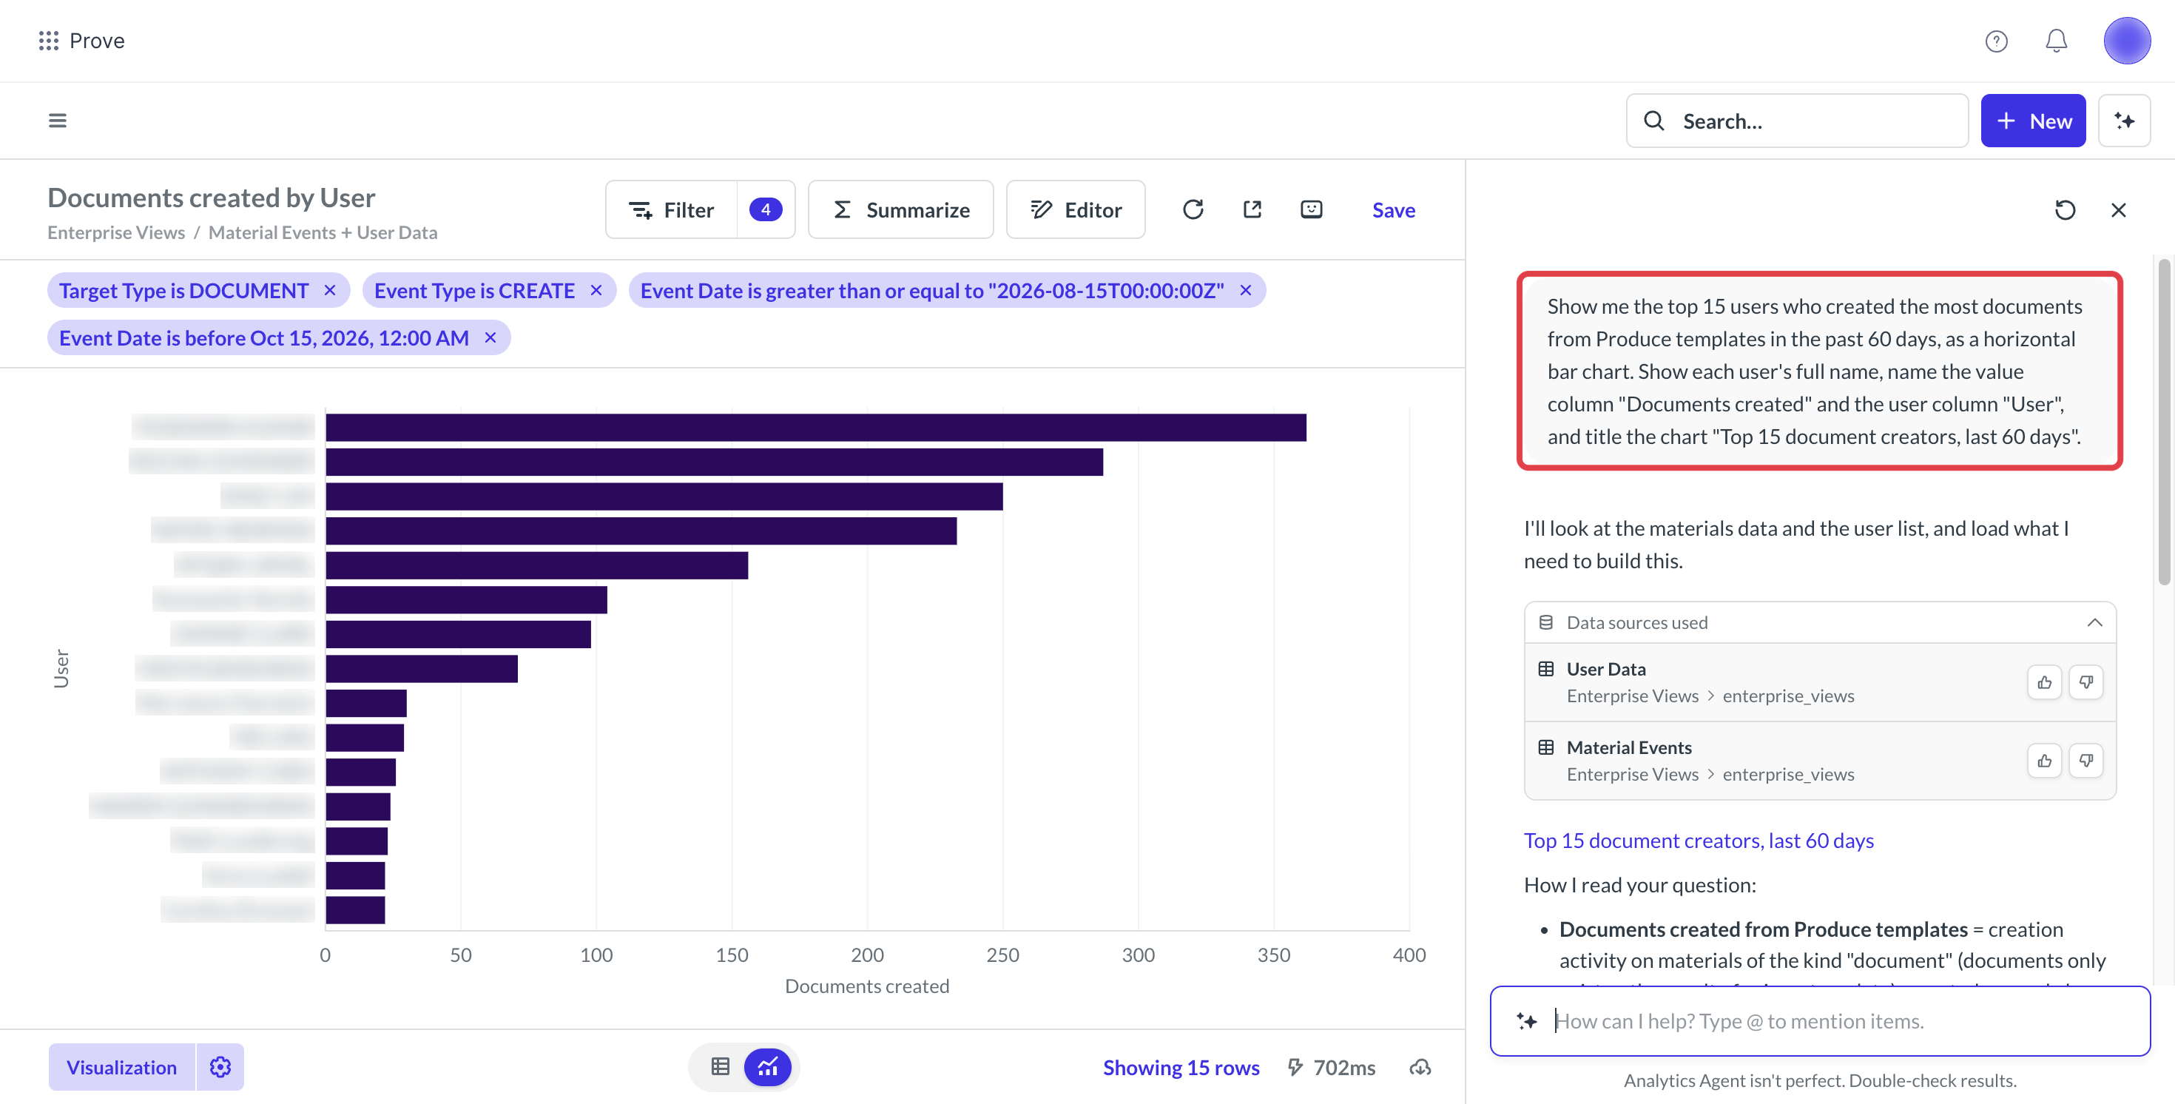Toggle filter count badge 4
Screen dimensions: 2175x1104
(x=765, y=209)
